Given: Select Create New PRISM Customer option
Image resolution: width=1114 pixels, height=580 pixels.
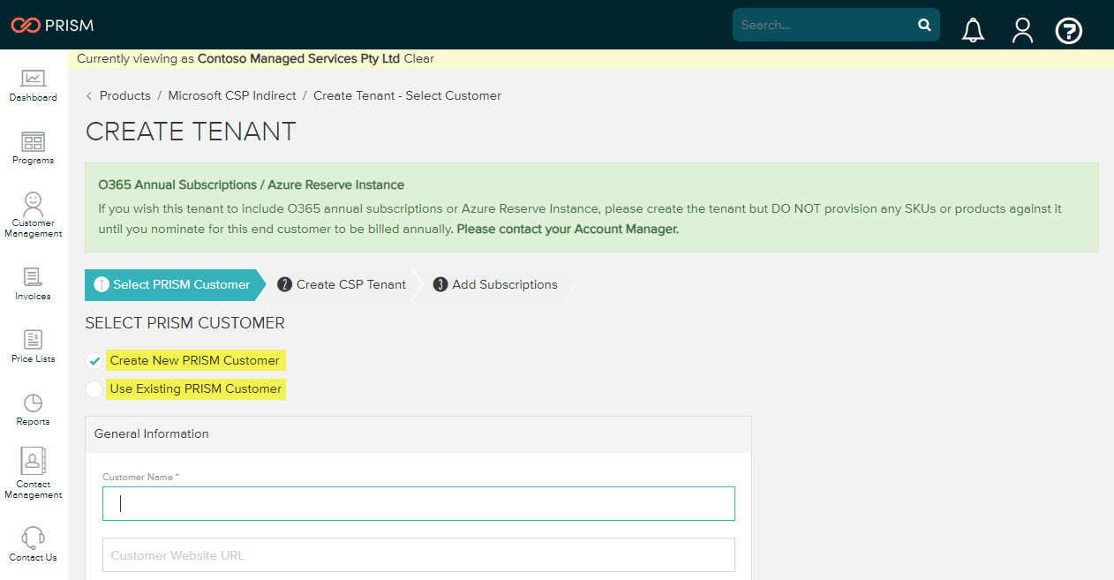Looking at the screenshot, I should (x=94, y=361).
